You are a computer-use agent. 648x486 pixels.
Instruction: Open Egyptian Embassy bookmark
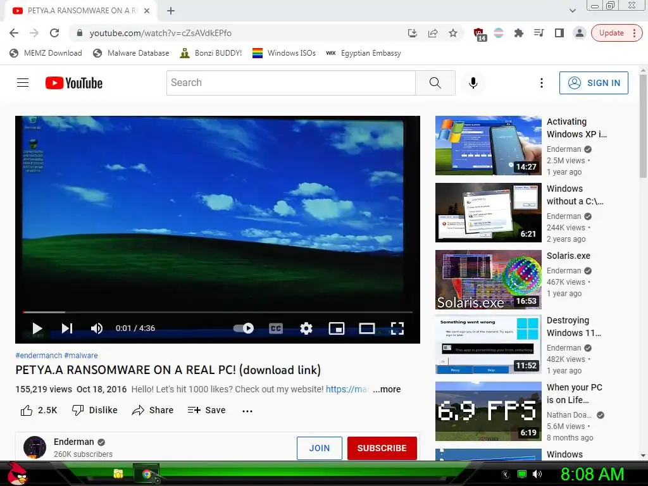click(x=364, y=53)
